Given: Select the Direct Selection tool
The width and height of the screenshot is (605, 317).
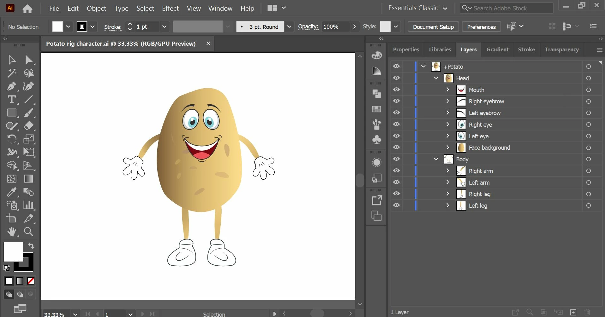Looking at the screenshot, I should click(x=28, y=60).
